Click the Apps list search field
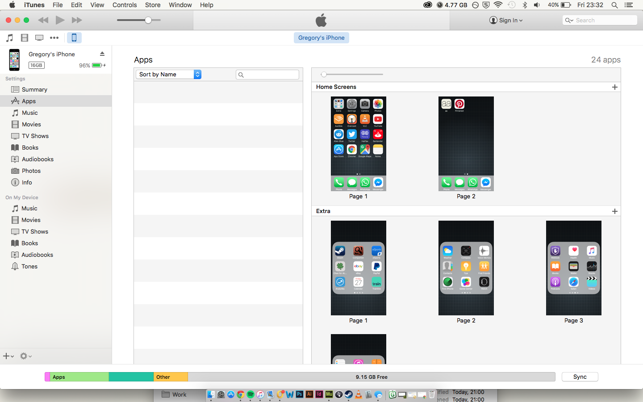The height and width of the screenshot is (402, 643). [267, 75]
